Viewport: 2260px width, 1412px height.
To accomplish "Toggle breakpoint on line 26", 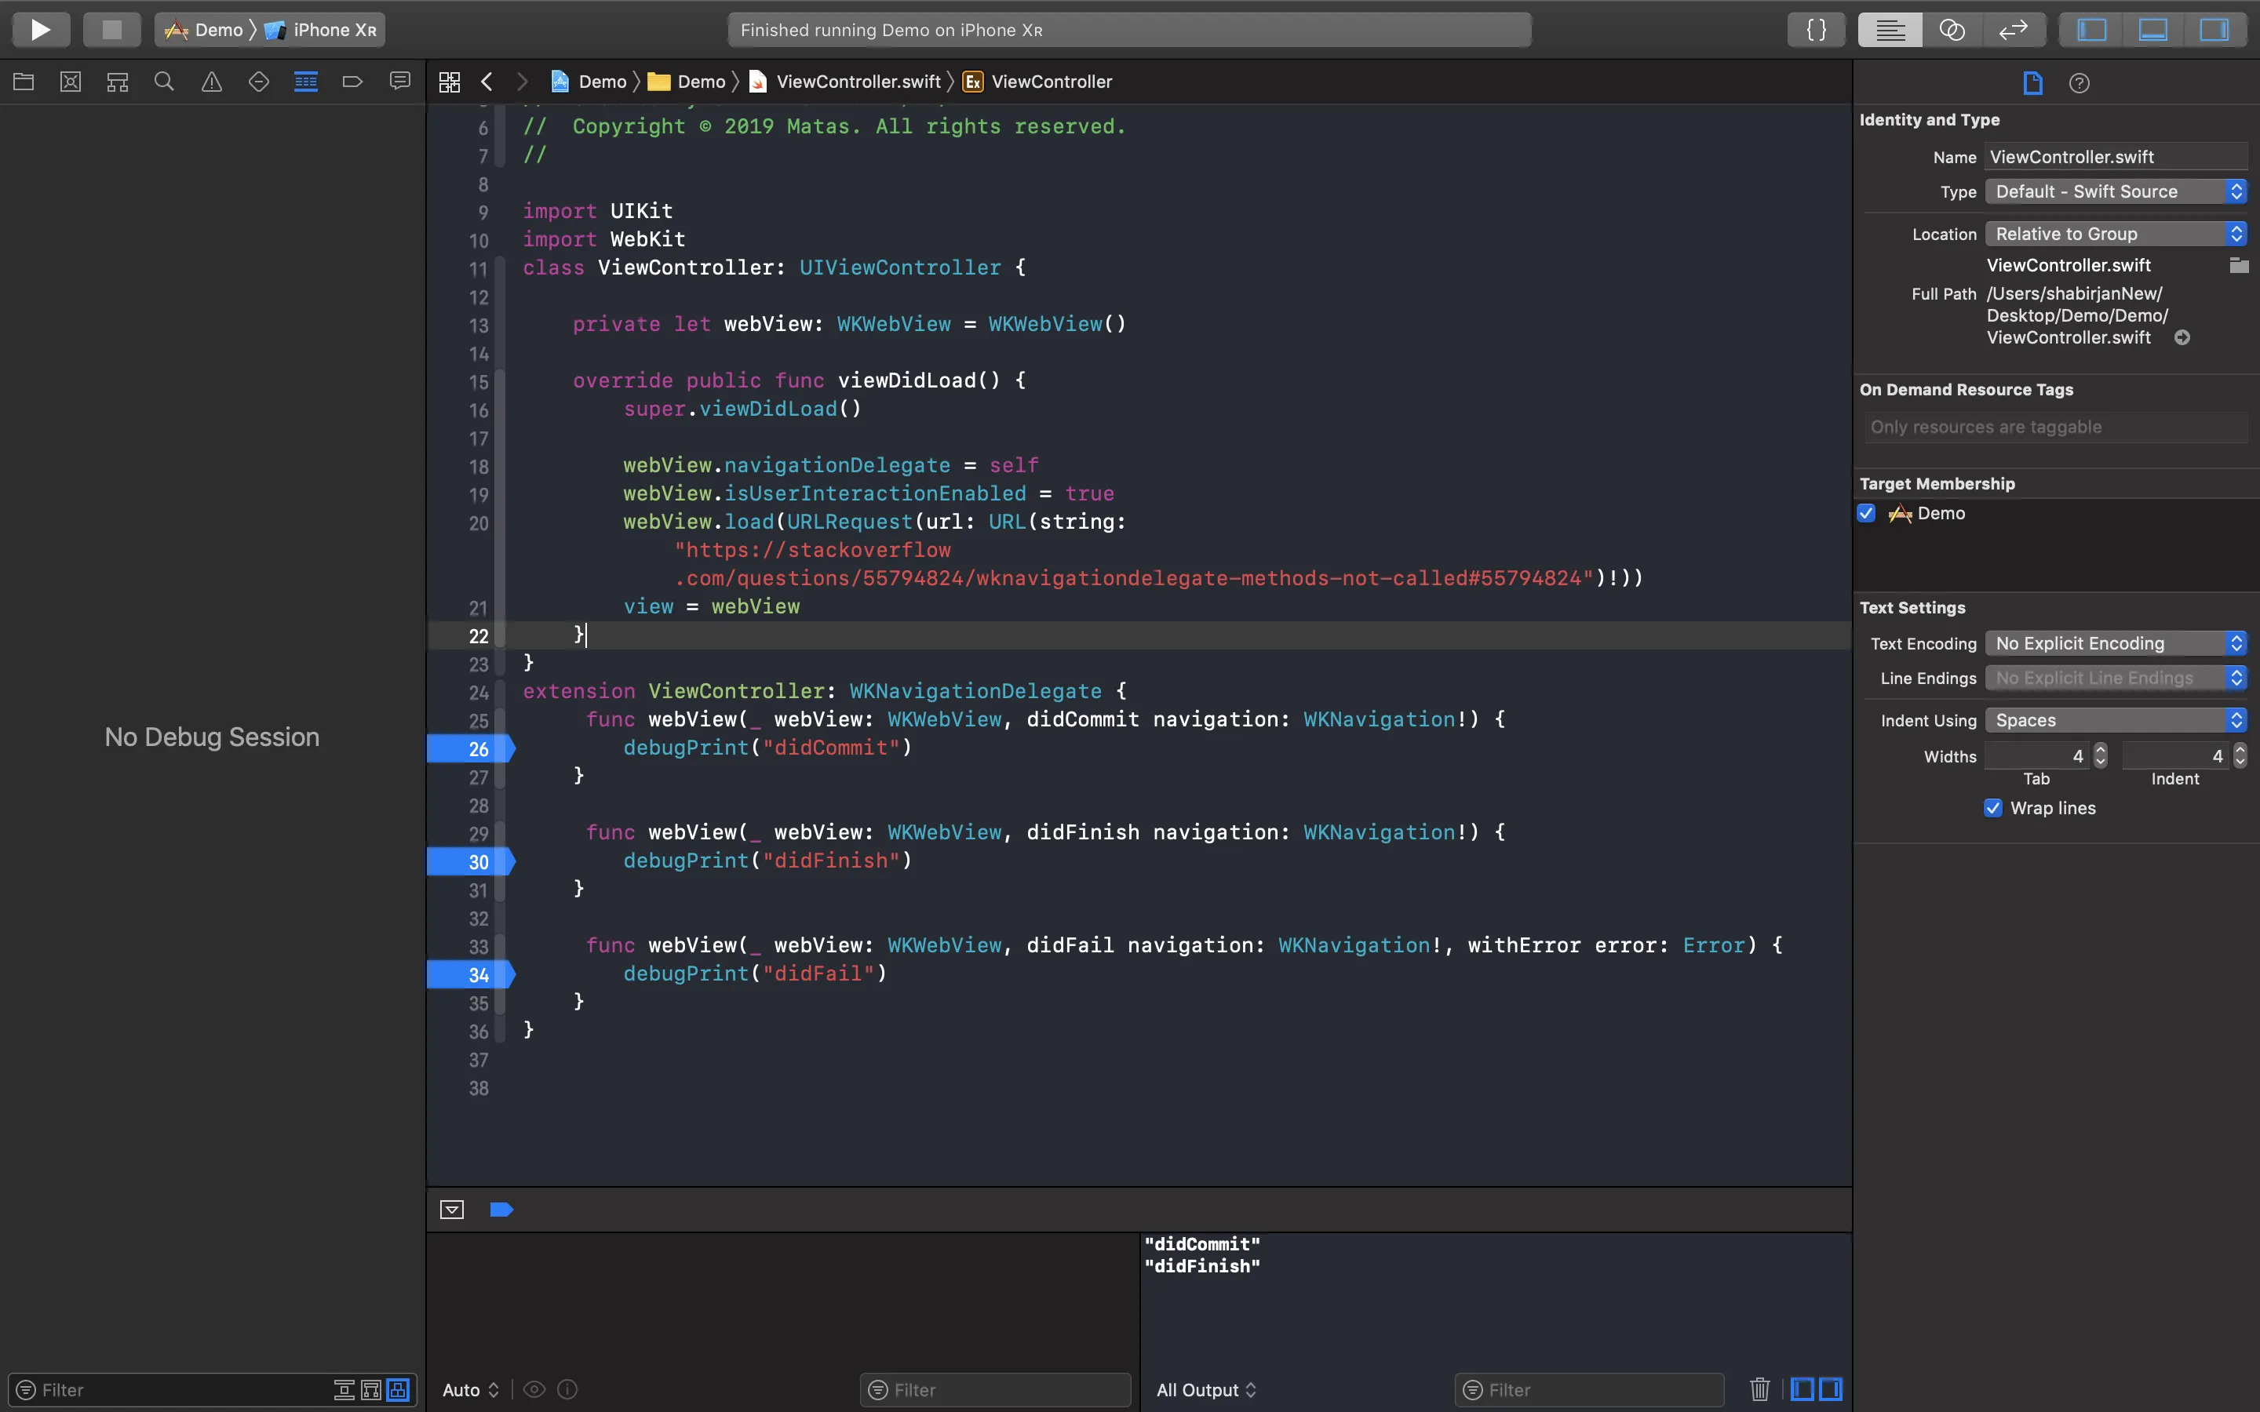I will coord(471,749).
